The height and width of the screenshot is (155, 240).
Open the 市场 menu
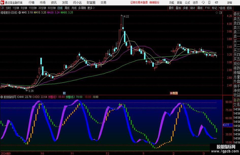[43, 3]
